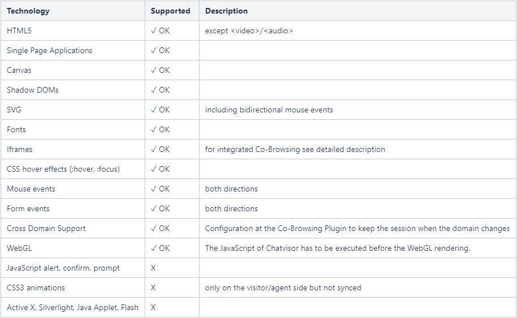The image size is (517, 318).
Task: Select the Mouse events 'both directions' text
Action: click(x=232, y=189)
